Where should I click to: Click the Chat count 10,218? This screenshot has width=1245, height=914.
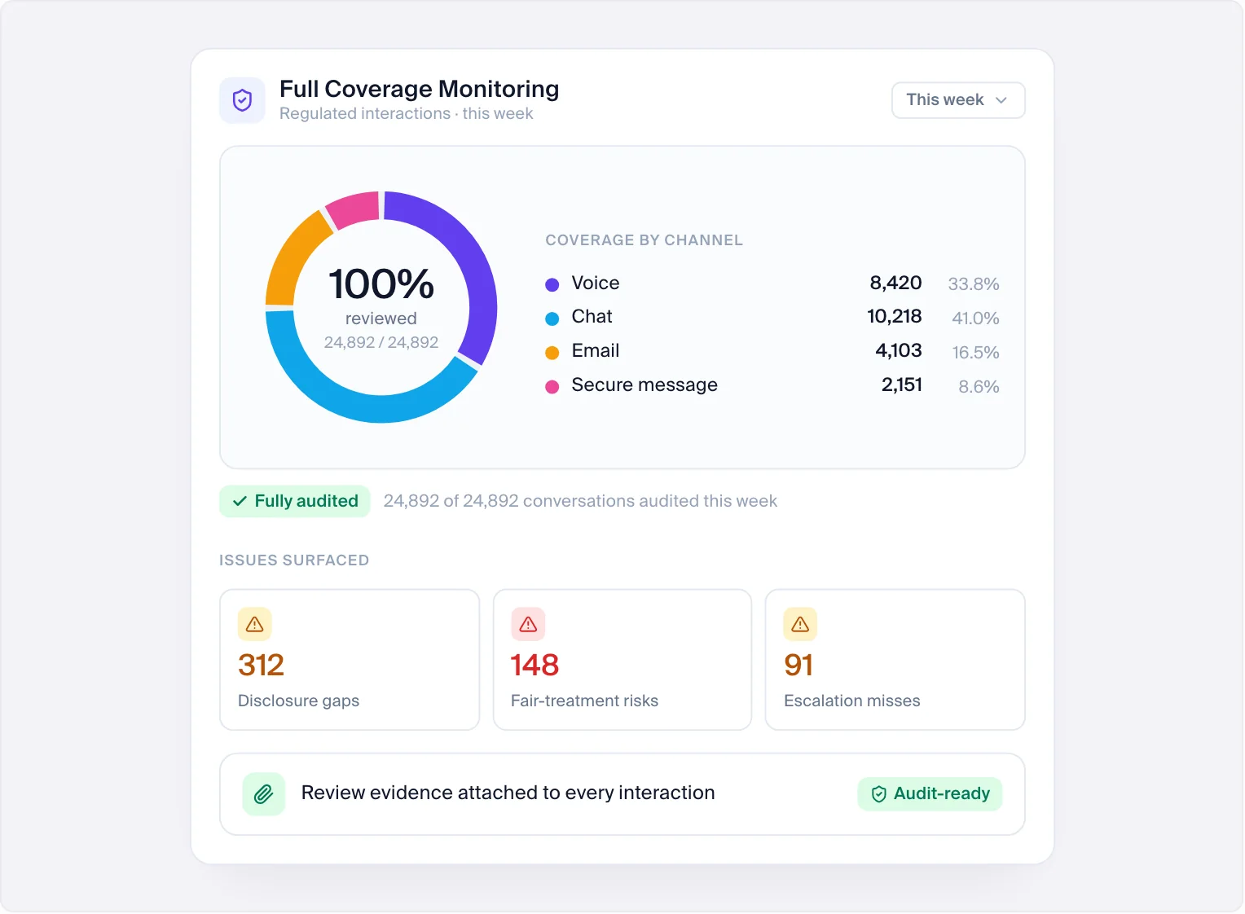click(x=895, y=317)
